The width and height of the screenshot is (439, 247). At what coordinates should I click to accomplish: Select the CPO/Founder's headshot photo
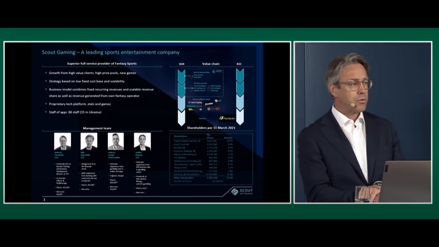click(116, 141)
